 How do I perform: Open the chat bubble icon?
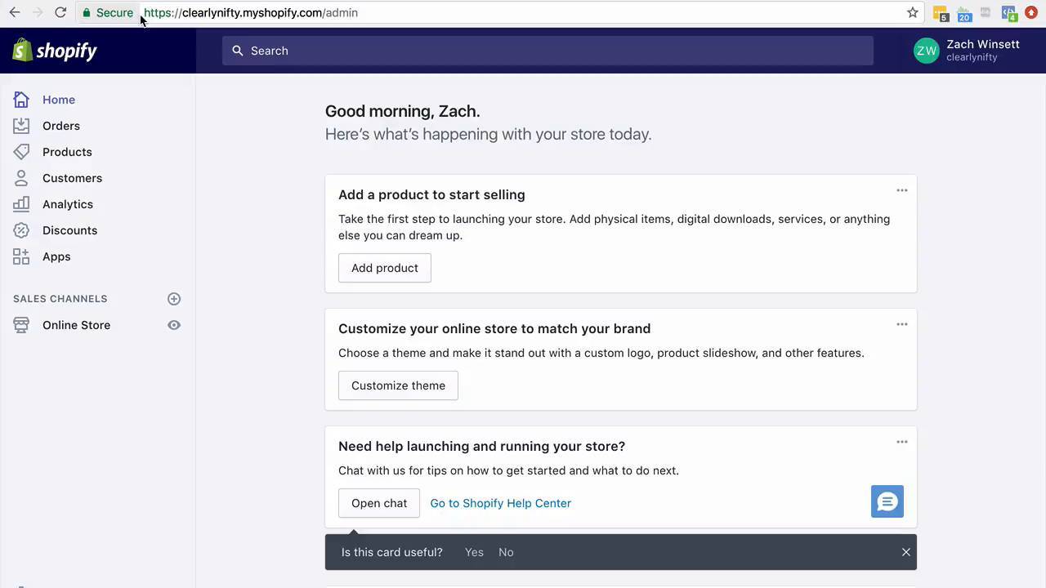pos(887,501)
